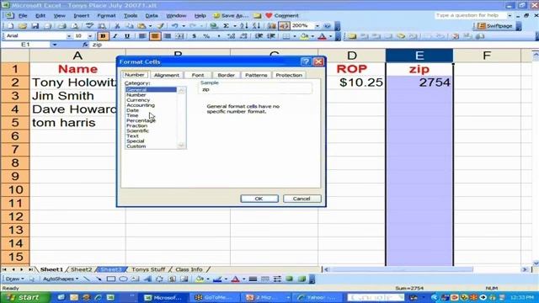Undo the last action
Image resolution: width=539 pixels, height=303 pixels.
175,26
